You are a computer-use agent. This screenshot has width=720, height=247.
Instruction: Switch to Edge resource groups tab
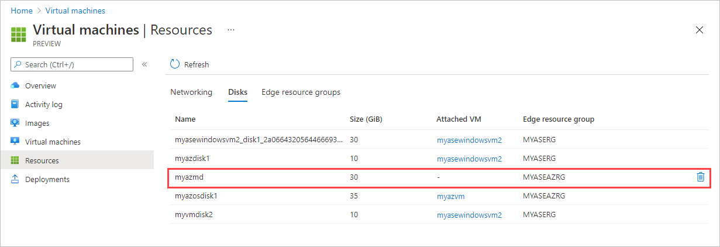301,92
